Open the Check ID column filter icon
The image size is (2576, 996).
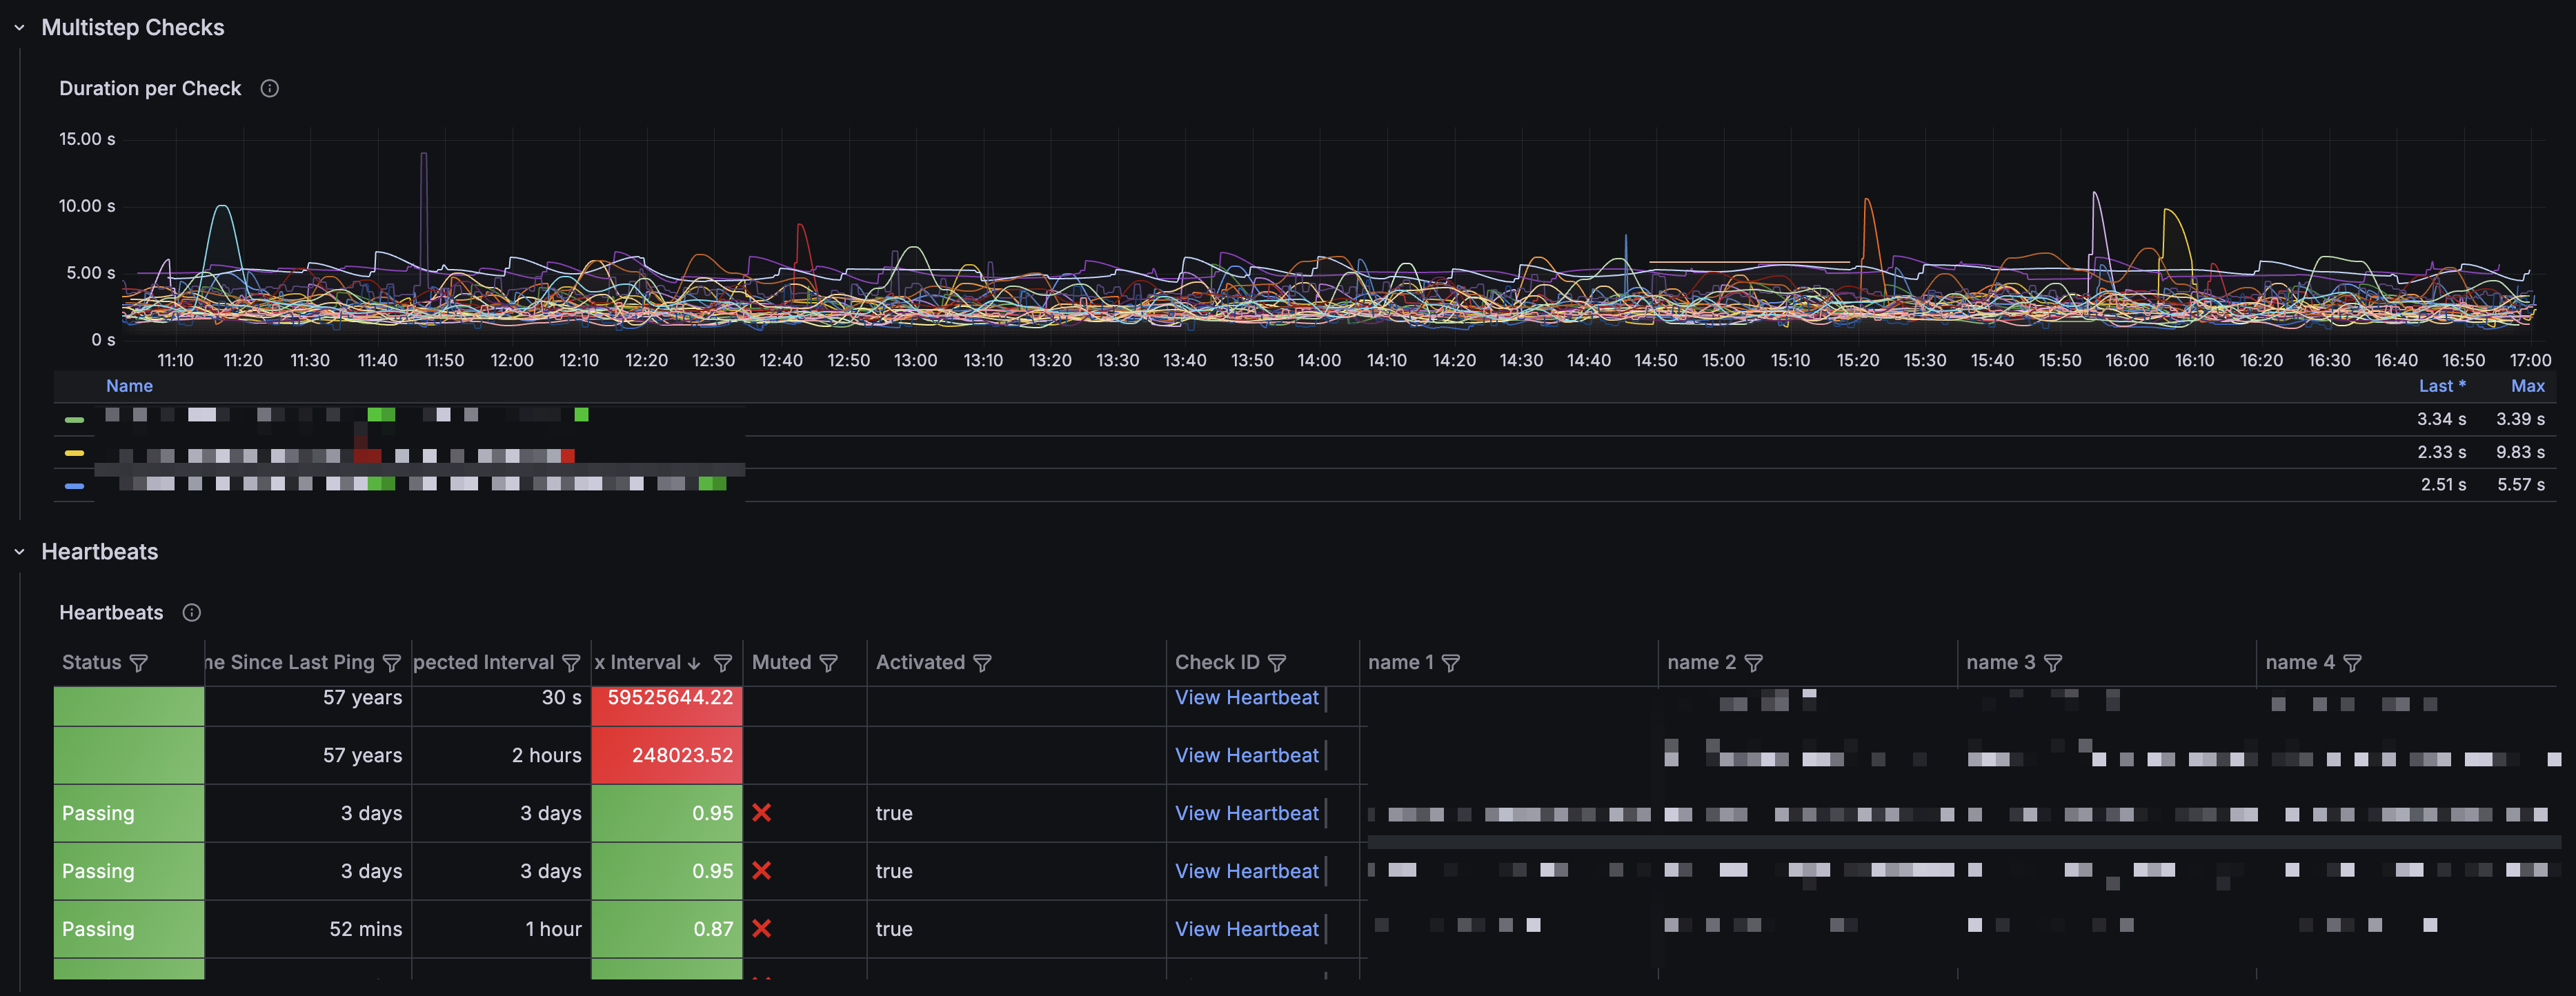click(1277, 663)
